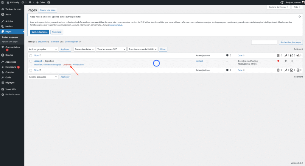Sort by SEO score icon in top header
This screenshot has width=305, height=166.
(x=278, y=56)
